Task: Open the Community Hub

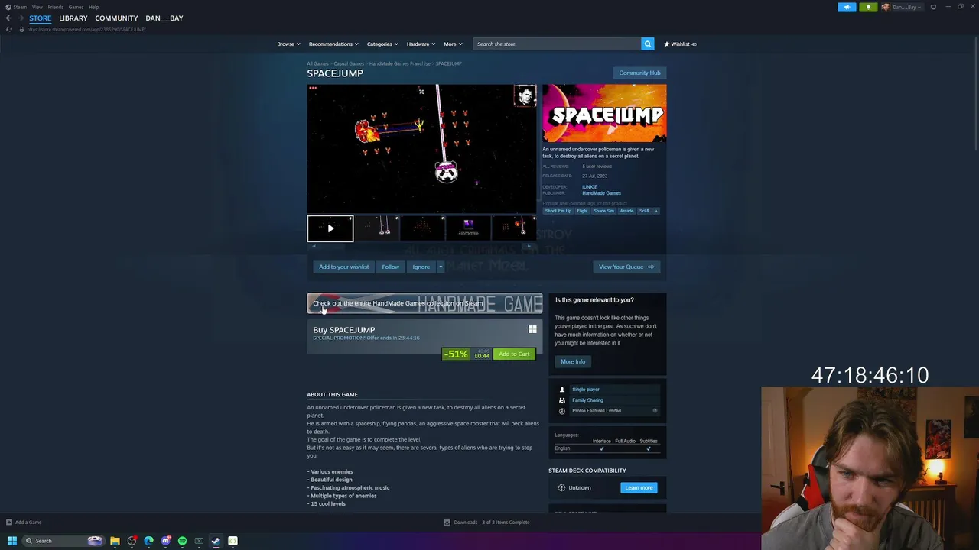Action: coord(639,73)
